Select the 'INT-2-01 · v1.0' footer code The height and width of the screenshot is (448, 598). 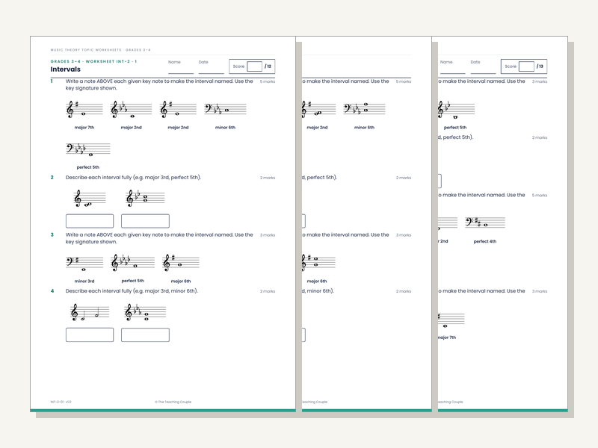pos(61,402)
